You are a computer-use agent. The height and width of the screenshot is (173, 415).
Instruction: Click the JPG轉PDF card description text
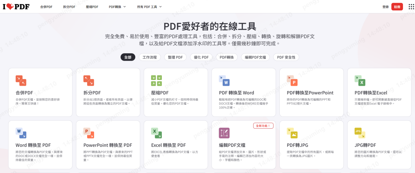378,154
